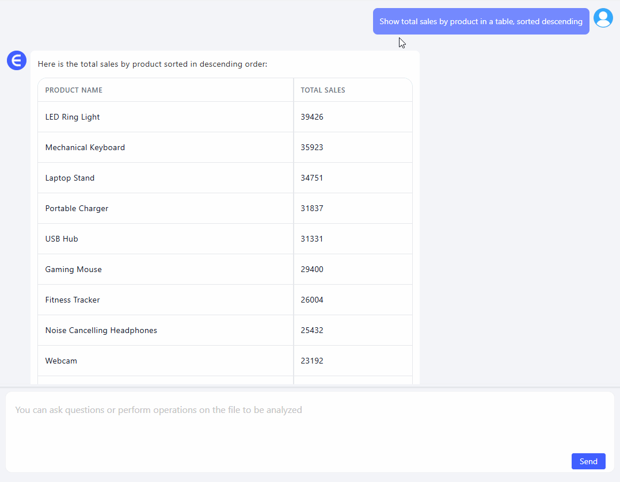Click the 39426 sales value
Viewport: 620px width, 482px height.
pos(312,117)
